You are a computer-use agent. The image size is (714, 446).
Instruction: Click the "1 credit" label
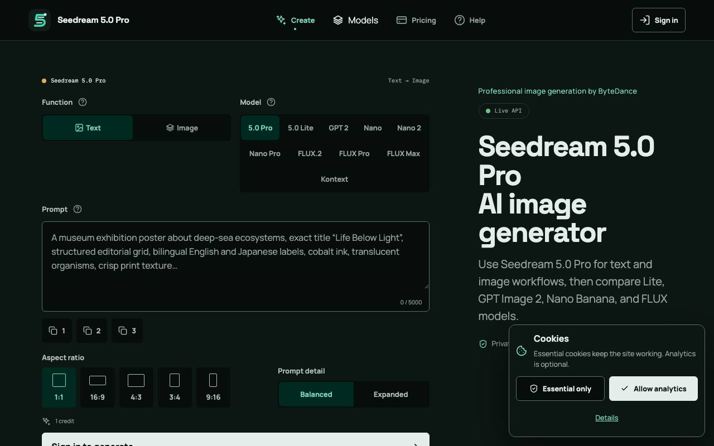[65, 421]
